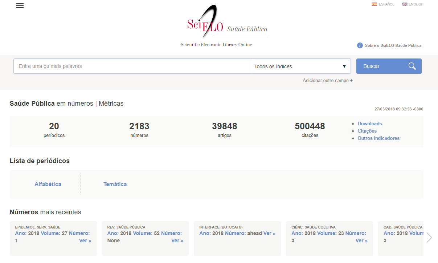Viewport: 438px width, 263px height.
Task: Click the Buscar button
Action: [x=389, y=66]
